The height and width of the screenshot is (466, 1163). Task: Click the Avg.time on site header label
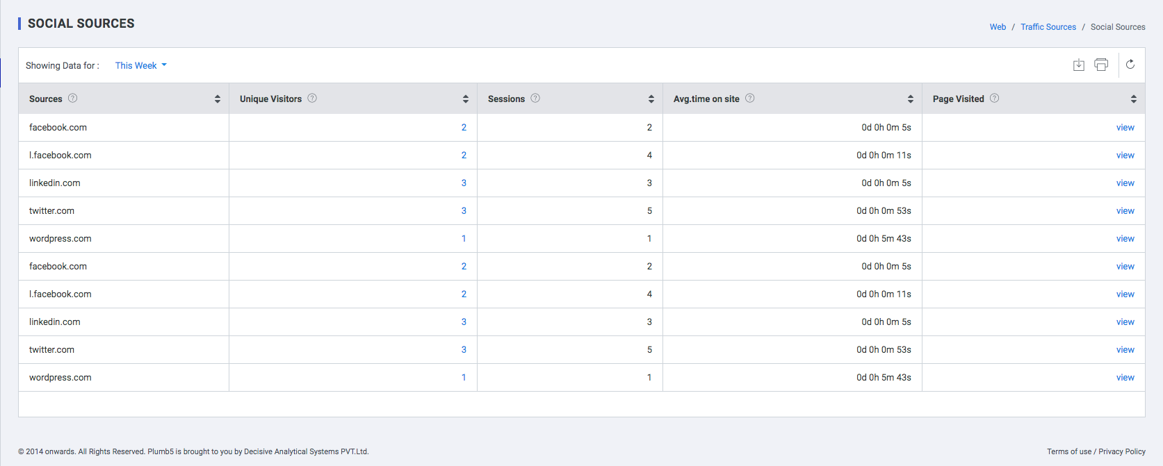point(706,99)
